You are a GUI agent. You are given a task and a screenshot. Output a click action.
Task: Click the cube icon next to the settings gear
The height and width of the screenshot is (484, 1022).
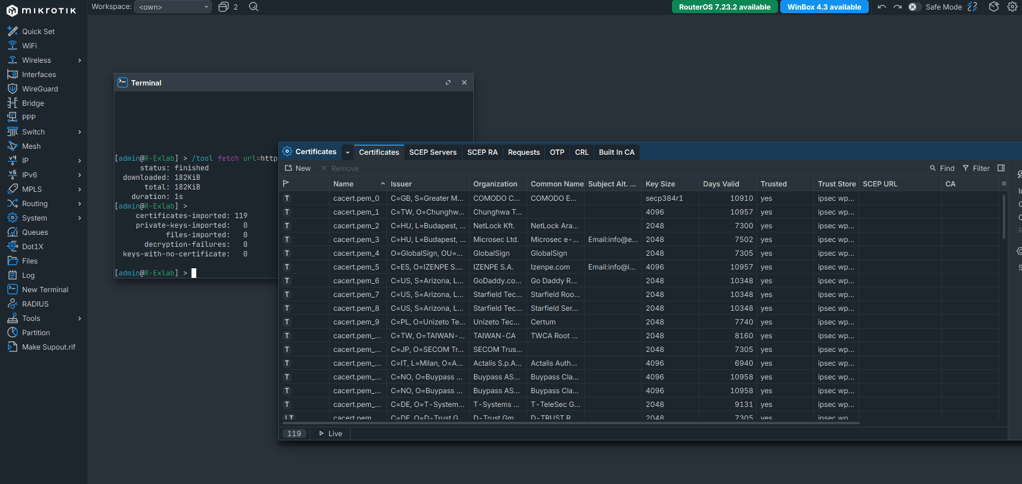994,7
